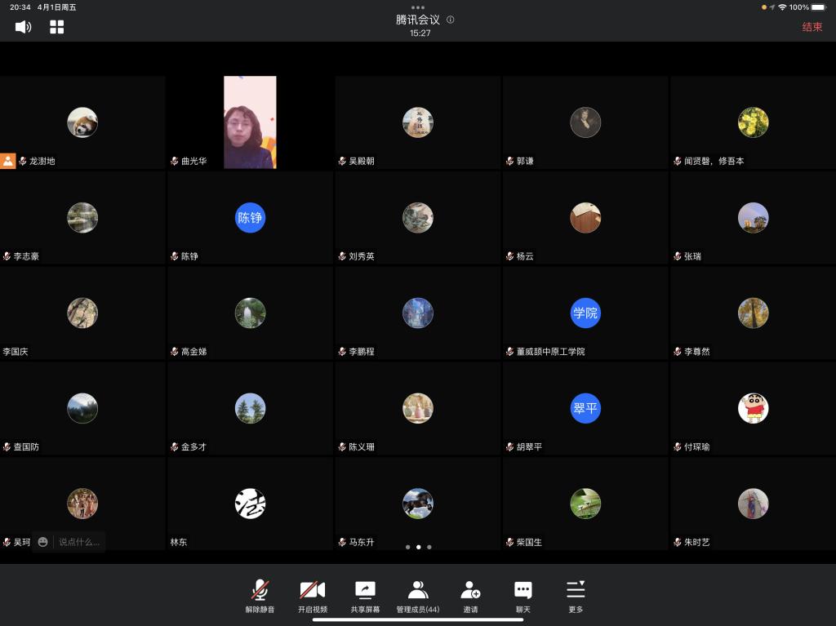Screen dimensions: 836x626
Task: Open 管理成员(44) member list
Action: point(417,596)
